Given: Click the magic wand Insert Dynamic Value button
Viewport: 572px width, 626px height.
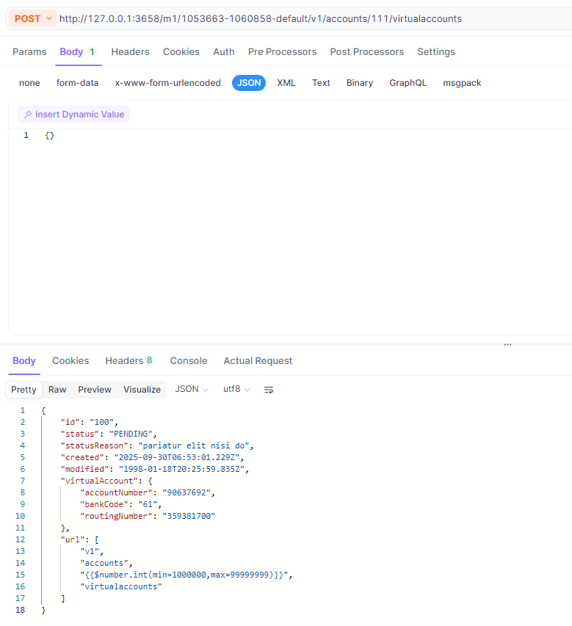Looking at the screenshot, I should [x=73, y=114].
